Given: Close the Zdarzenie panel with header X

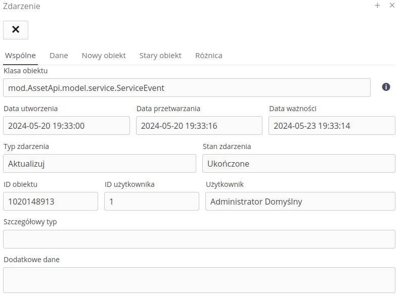Looking at the screenshot, I should 392,6.
